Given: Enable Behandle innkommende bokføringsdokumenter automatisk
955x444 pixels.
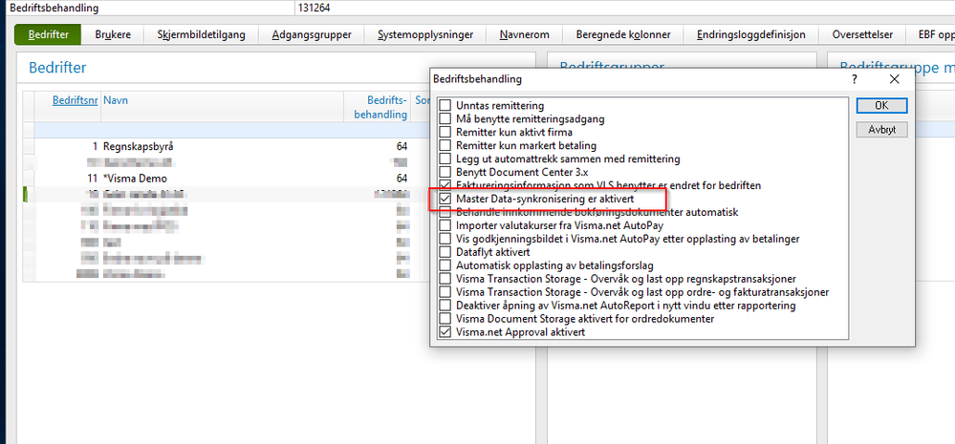Looking at the screenshot, I should pos(445,212).
